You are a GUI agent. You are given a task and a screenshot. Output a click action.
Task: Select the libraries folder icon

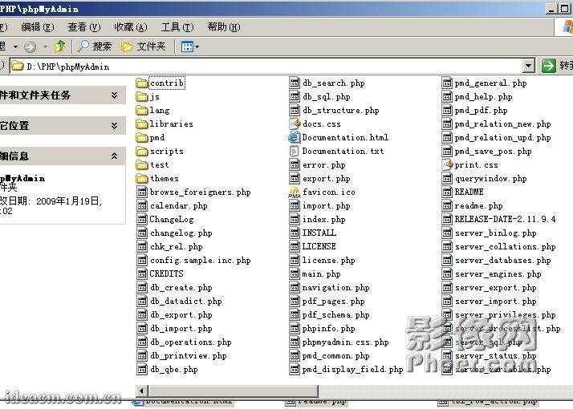pyautogui.click(x=141, y=124)
